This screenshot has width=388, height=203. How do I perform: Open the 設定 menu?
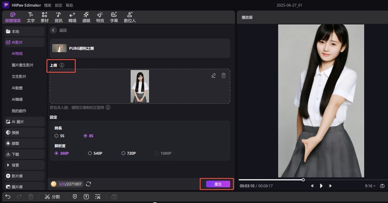tap(58, 5)
